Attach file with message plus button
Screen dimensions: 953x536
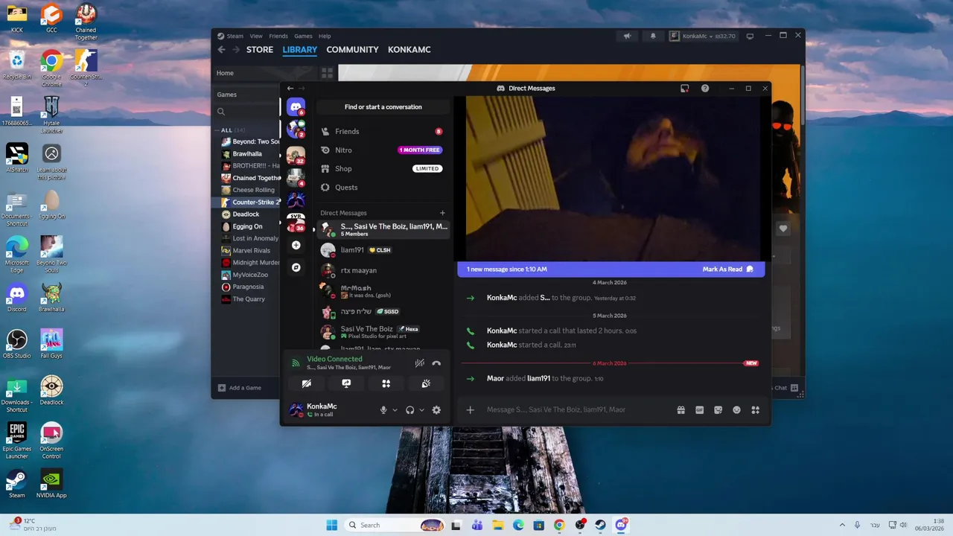(470, 409)
